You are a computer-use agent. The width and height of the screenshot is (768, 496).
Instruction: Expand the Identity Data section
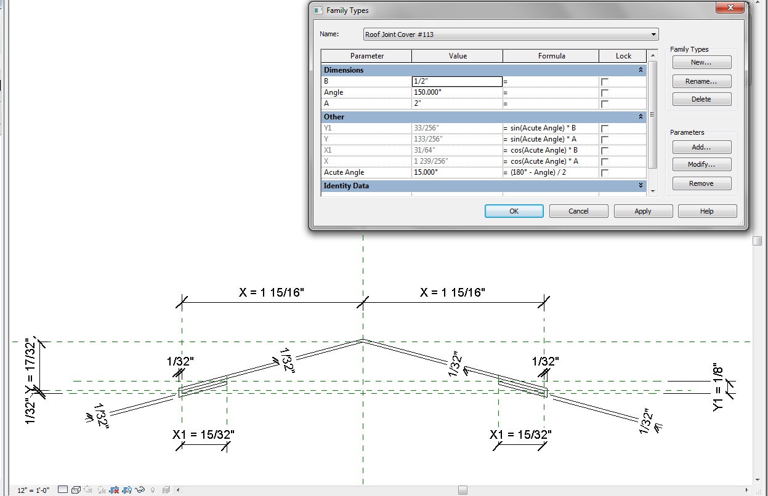tap(641, 185)
